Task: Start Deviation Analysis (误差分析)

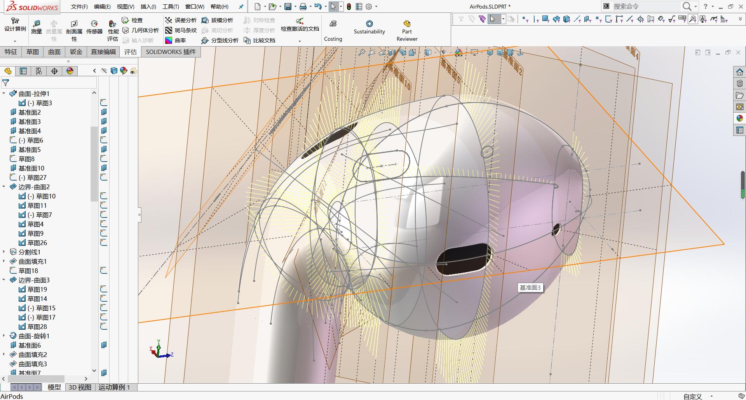Action: click(181, 20)
